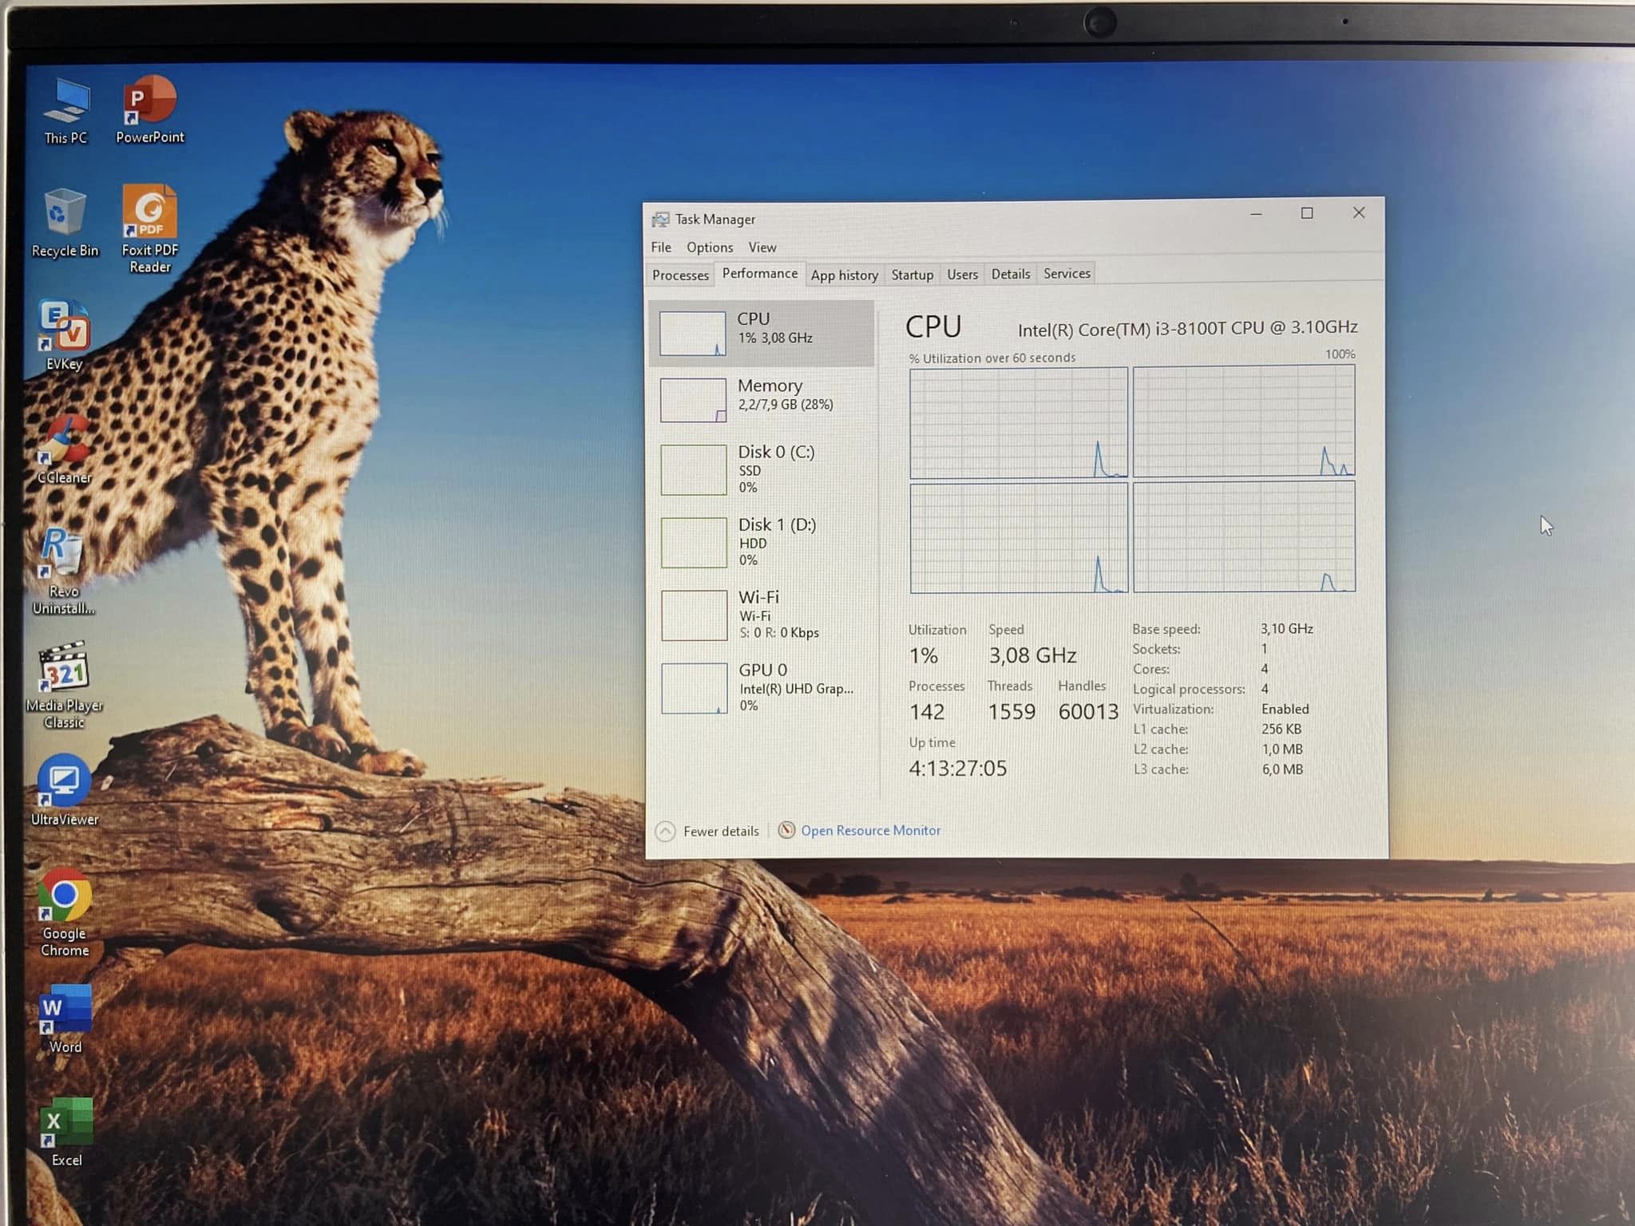Select Memory in the performance sidebar

tap(762, 399)
